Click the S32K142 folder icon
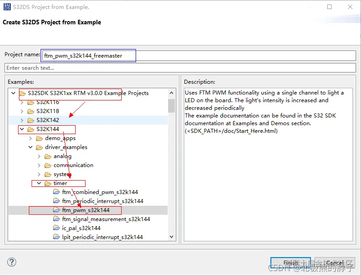The height and width of the screenshot is (276, 361). coord(31,120)
